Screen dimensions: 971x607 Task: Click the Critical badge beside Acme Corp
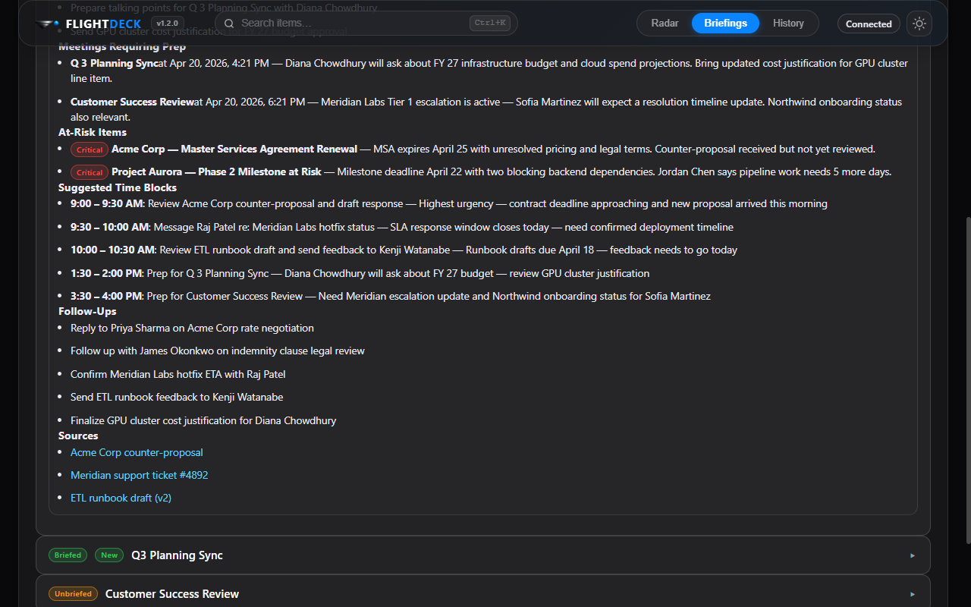[90, 149]
